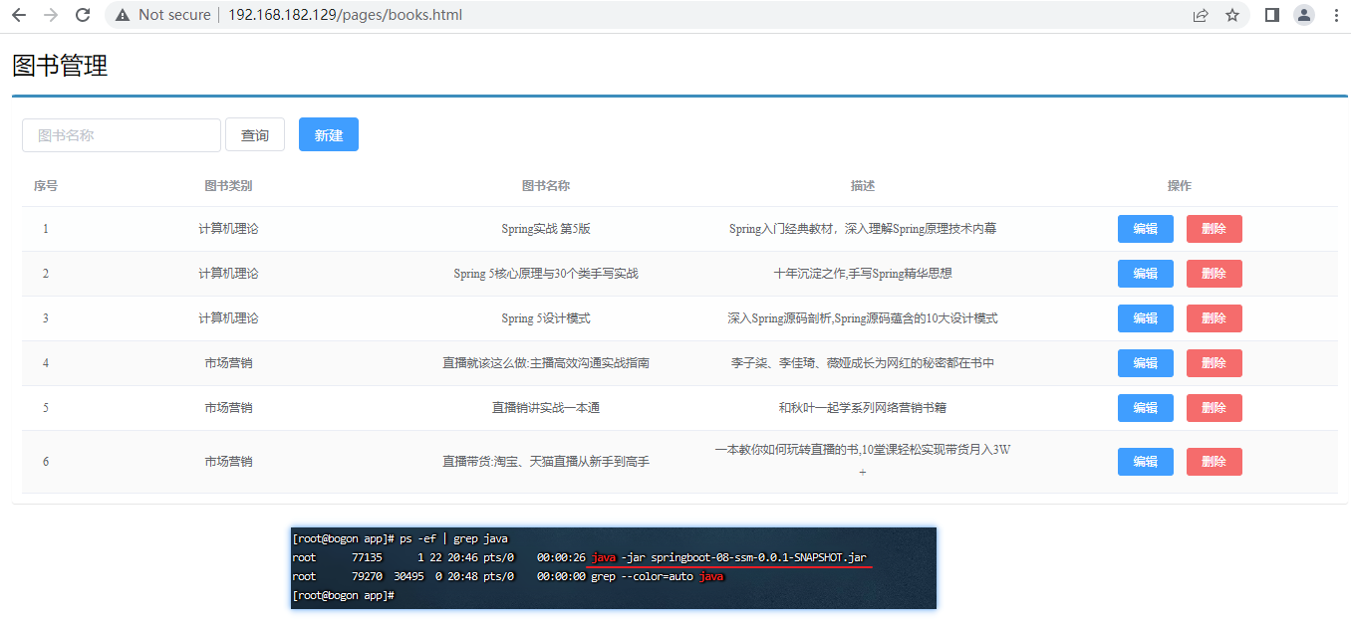The width and height of the screenshot is (1351, 622).
Task: Click the Not secure warning icon
Action: (x=123, y=15)
